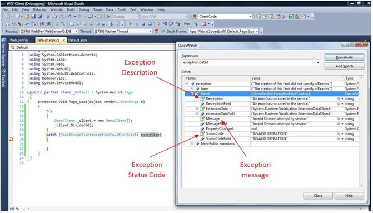Open the Window menu
The width and height of the screenshot is (373, 213).
click(147, 10)
